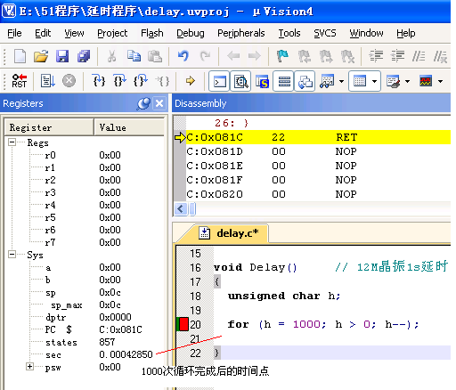Image resolution: width=456 pixels, height=390 pixels.
Task: Toggle the Disassembly window
Action: click(x=240, y=81)
